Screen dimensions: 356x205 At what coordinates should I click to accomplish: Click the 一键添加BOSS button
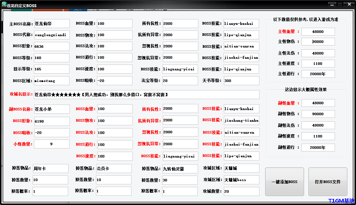(x=285, y=182)
